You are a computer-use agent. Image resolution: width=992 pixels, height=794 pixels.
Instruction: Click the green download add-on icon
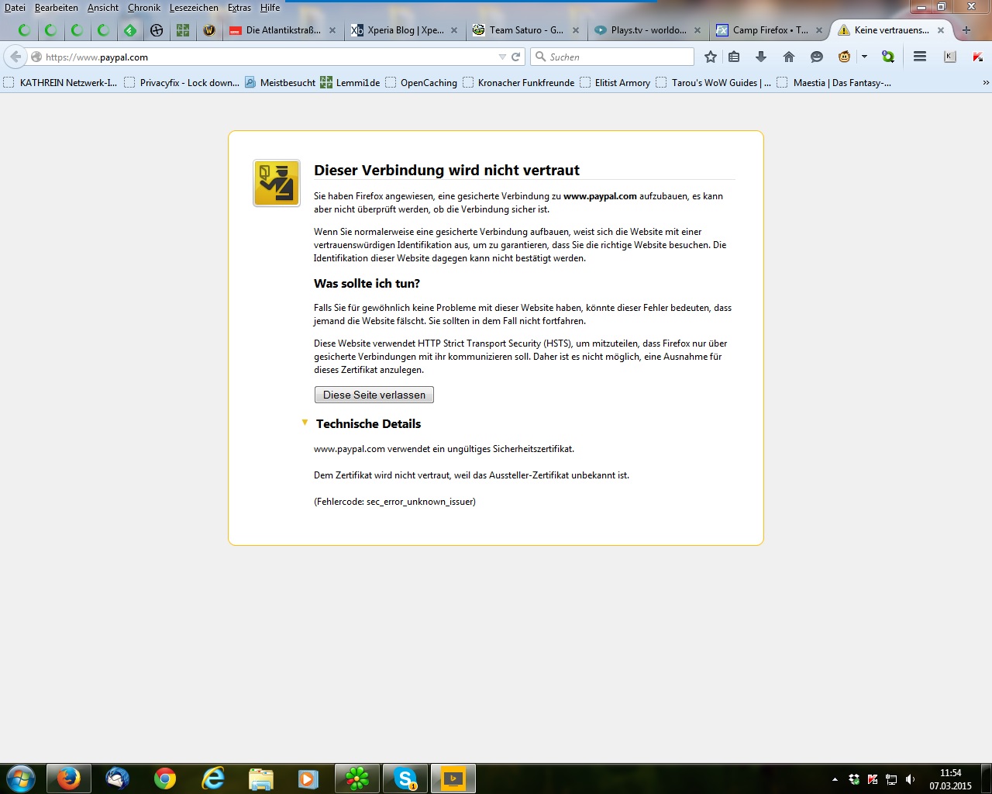888,57
